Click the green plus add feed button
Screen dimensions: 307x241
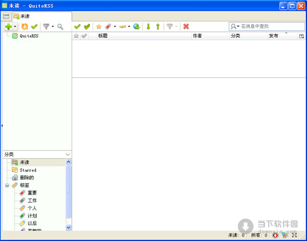(8, 27)
